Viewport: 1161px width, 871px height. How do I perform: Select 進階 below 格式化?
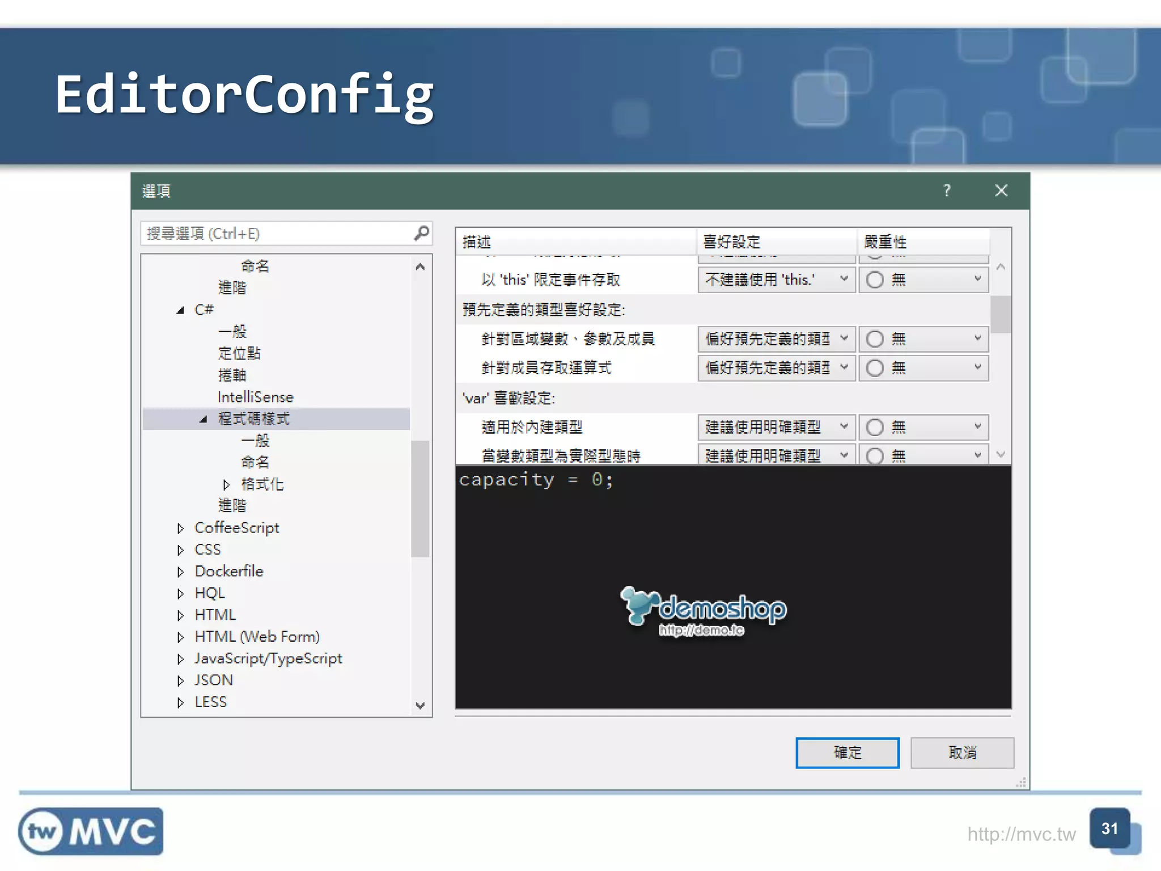(232, 506)
